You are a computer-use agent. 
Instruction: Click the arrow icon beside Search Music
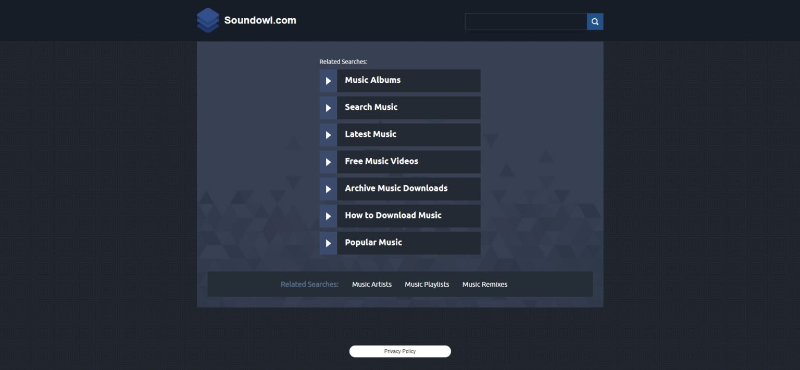pyautogui.click(x=328, y=108)
